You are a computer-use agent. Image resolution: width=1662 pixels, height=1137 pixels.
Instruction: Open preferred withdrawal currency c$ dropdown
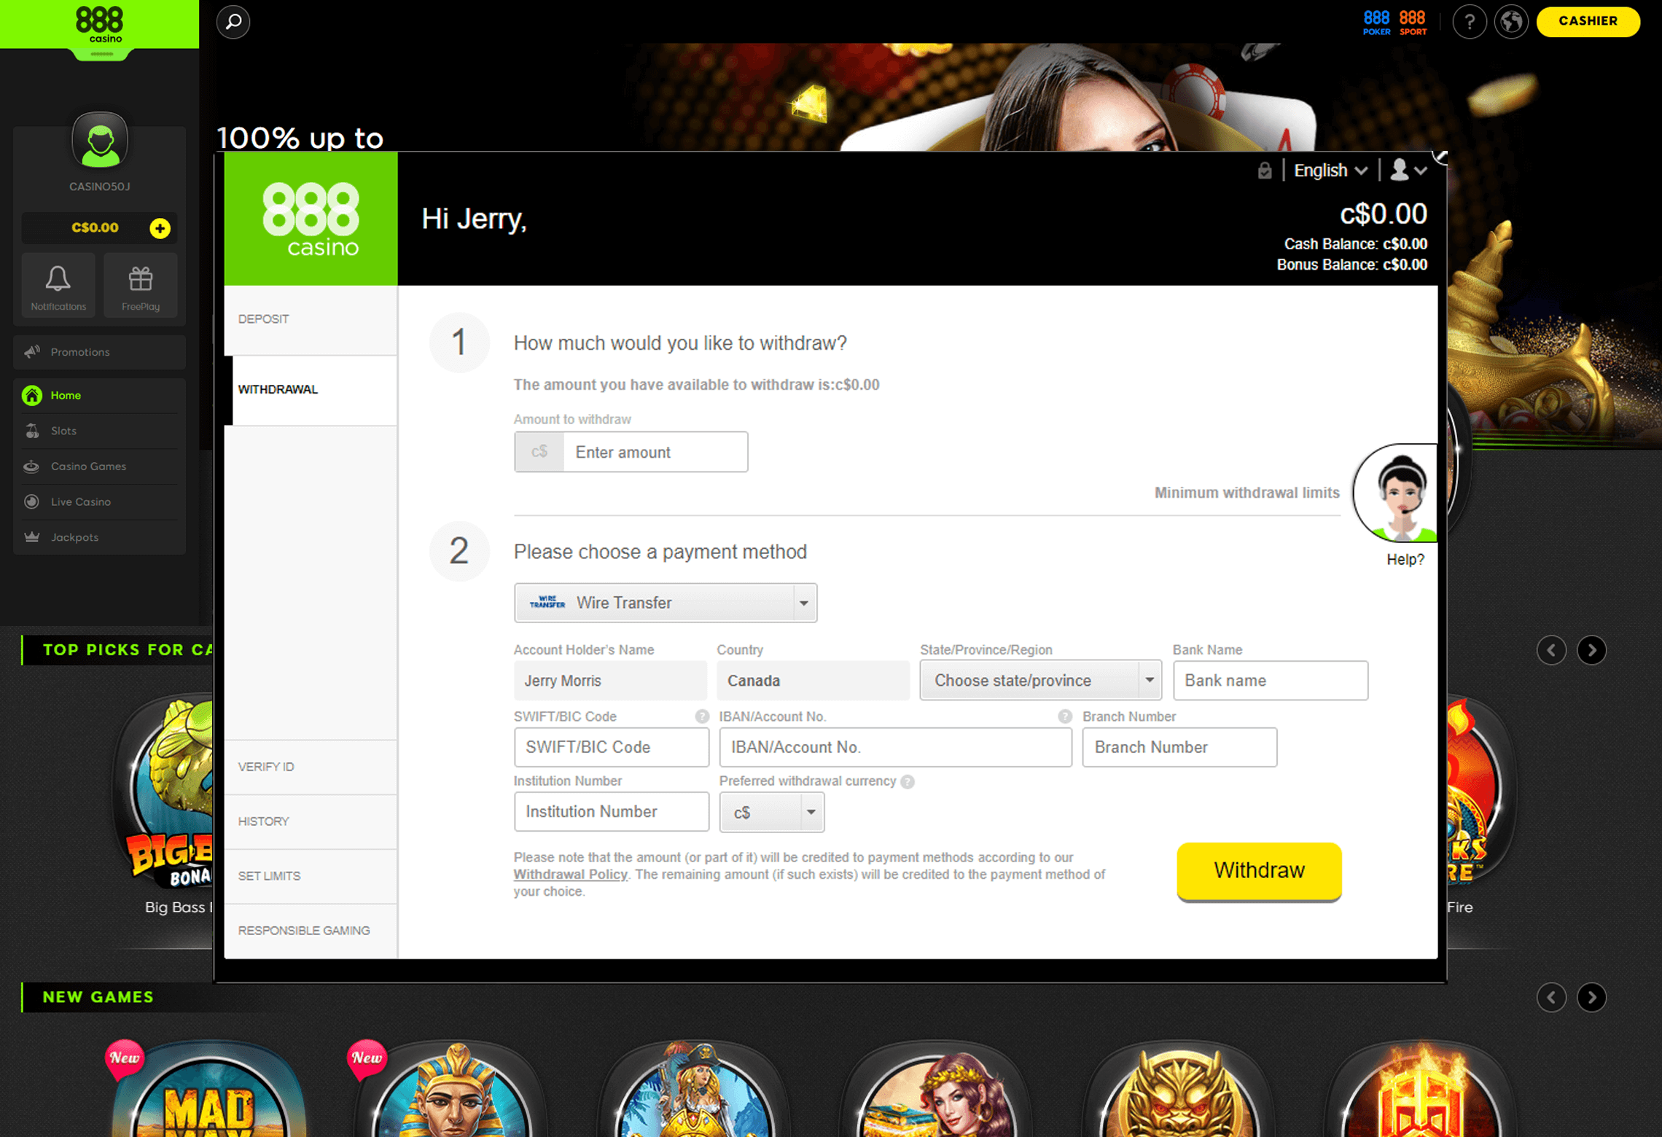pos(772,813)
